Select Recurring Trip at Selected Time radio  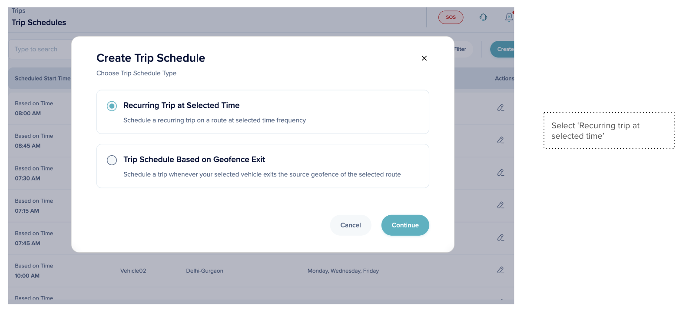112,106
